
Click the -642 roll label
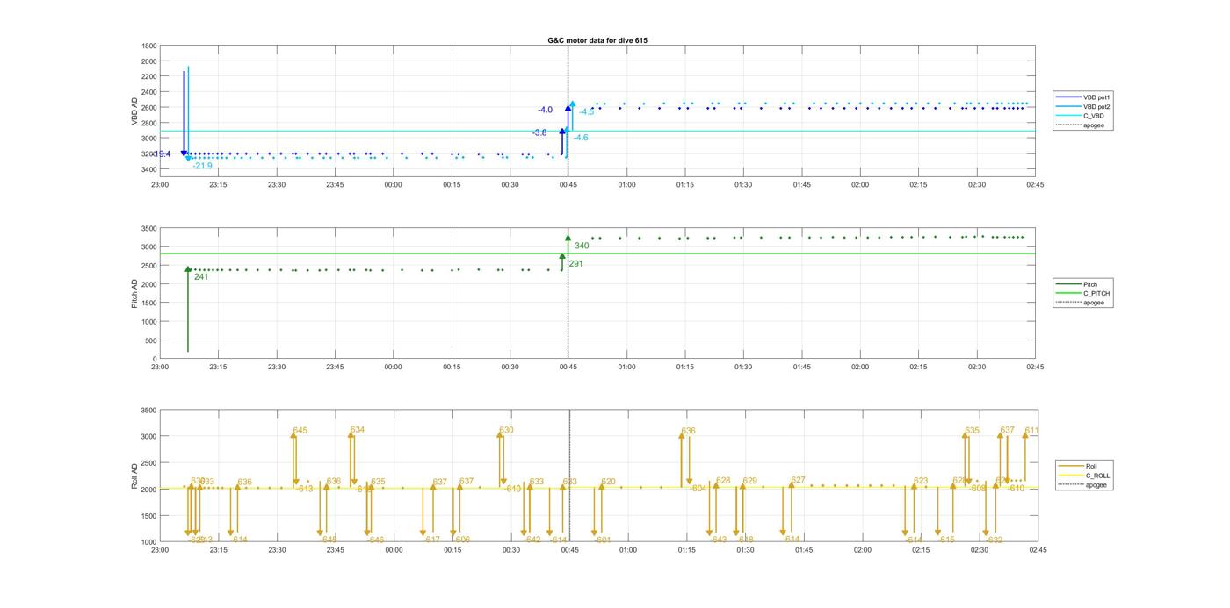pos(532,540)
